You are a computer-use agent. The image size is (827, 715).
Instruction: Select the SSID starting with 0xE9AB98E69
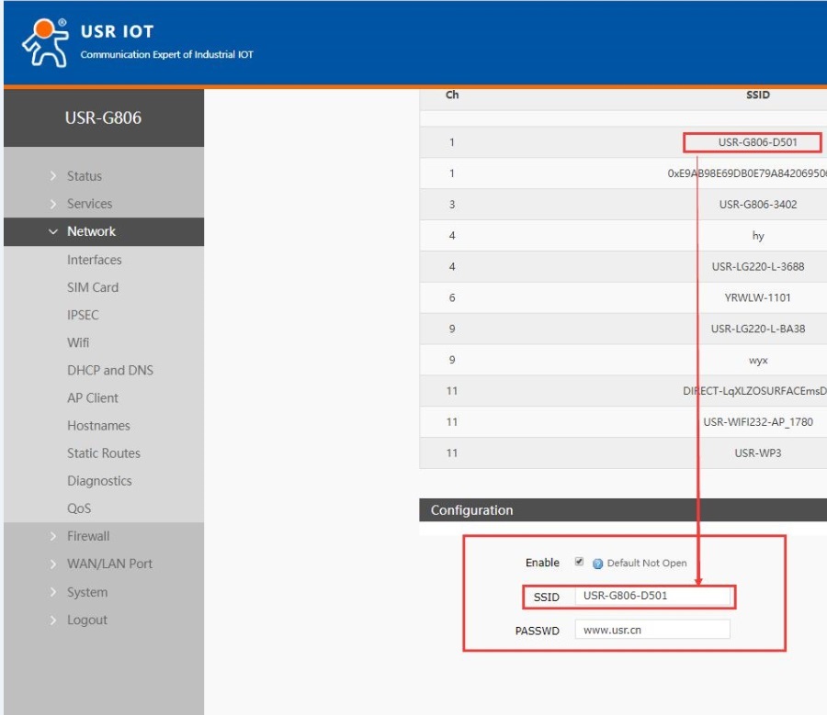[747, 173]
